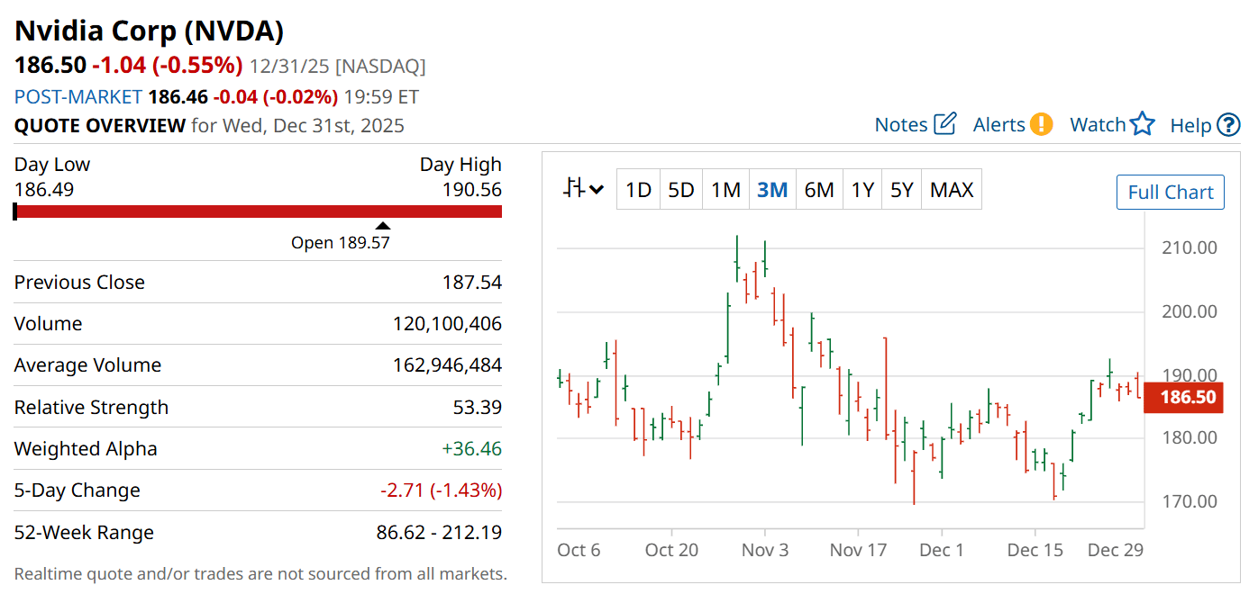
Task: Click the Open price triangle marker
Action: pyautogui.click(x=383, y=225)
